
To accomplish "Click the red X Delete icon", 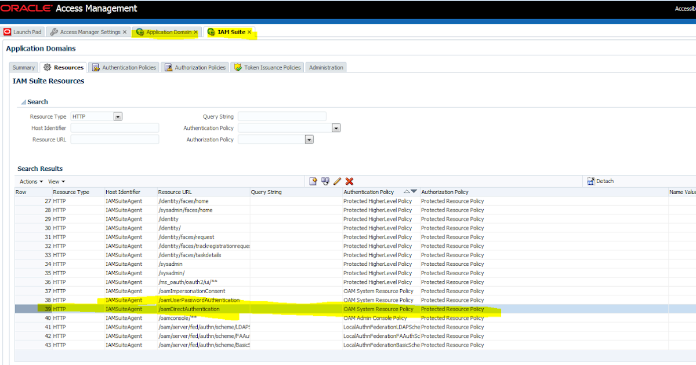I will [349, 181].
